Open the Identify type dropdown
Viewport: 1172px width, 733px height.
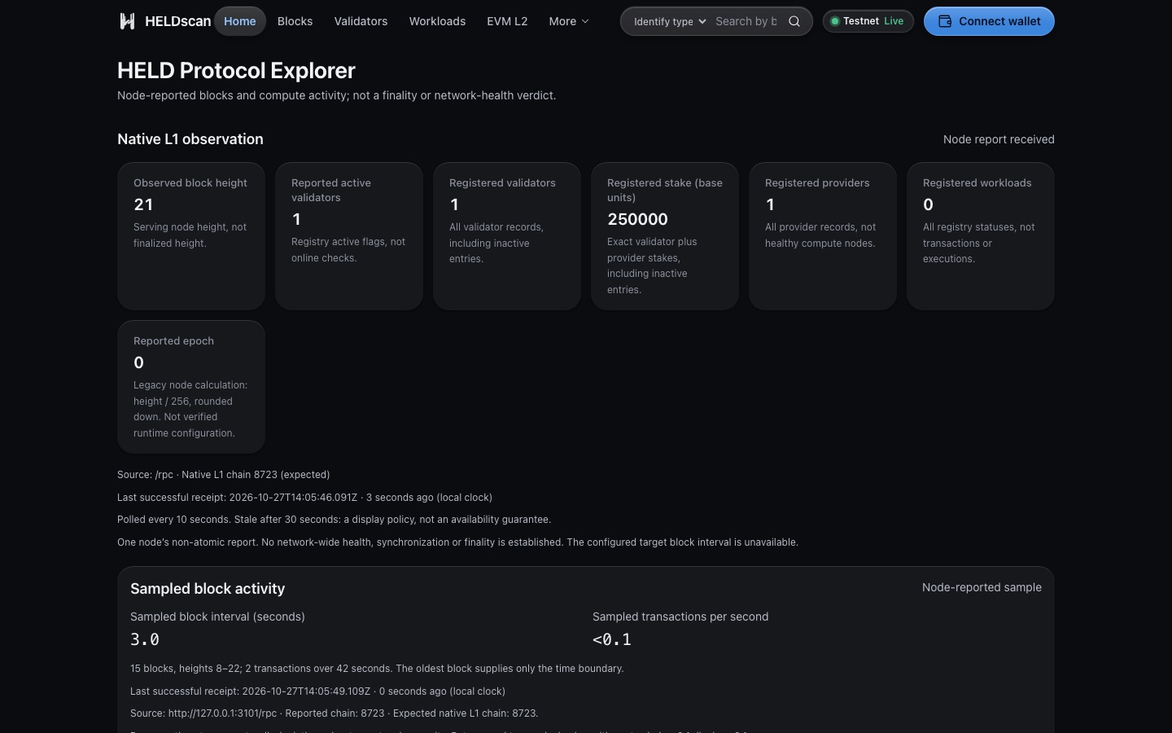coord(670,21)
